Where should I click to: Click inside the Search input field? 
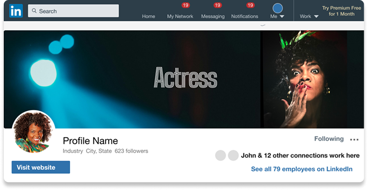coord(76,11)
